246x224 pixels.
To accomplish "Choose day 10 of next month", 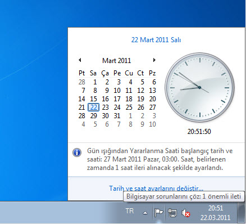I will 152,124.
